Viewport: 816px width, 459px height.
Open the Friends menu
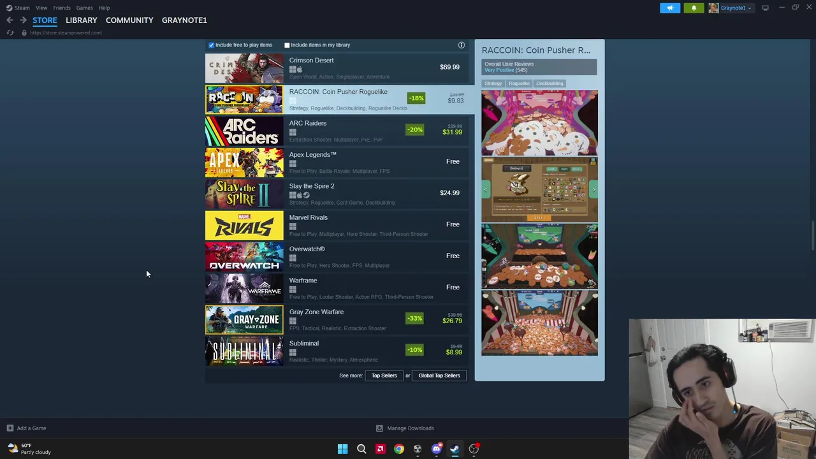point(62,8)
